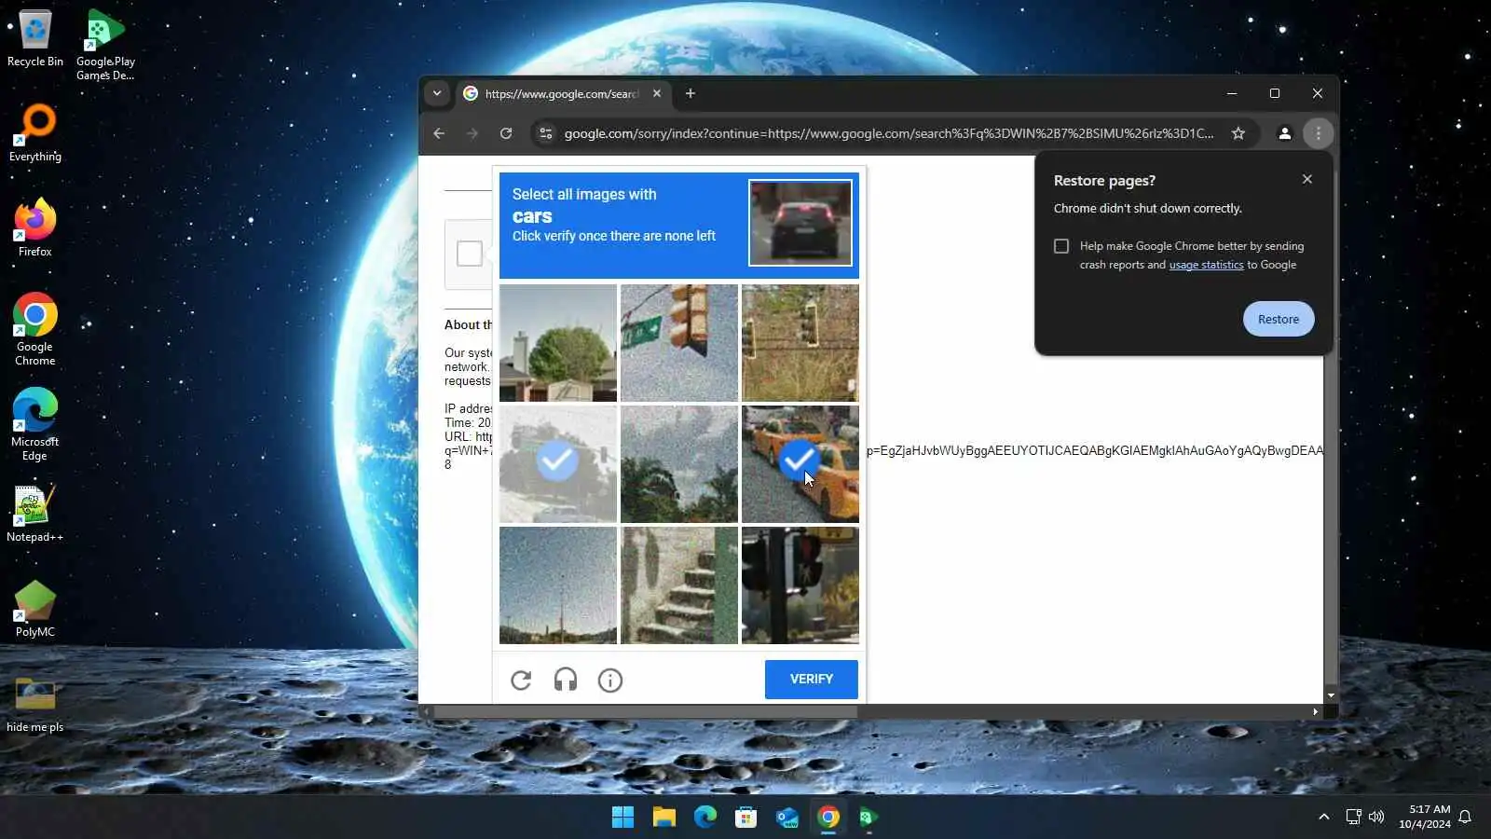
Task: Deselect the checked tile with yellow taxis
Action: (800, 464)
